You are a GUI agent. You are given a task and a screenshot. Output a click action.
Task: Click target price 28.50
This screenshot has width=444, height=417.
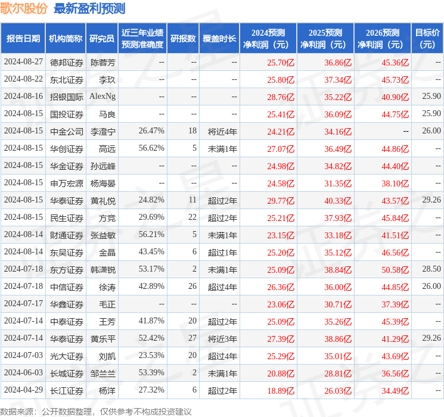click(431, 269)
